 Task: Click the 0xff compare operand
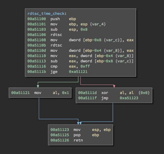(x=85, y=66)
